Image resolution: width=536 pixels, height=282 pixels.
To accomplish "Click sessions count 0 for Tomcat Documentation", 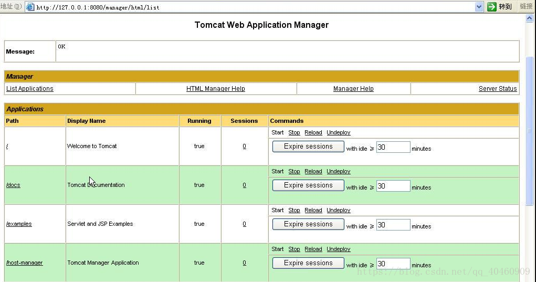I will pos(245,185).
